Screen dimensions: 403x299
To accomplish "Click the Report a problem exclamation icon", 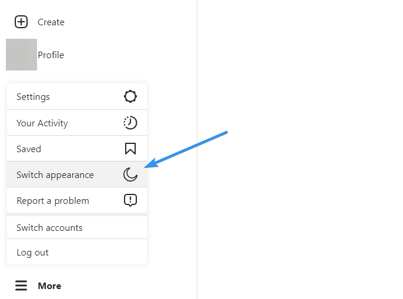I will (x=130, y=200).
